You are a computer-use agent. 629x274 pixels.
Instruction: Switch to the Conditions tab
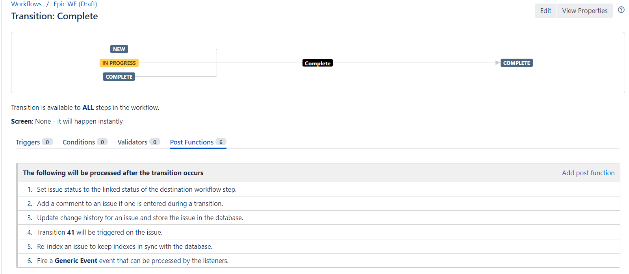[85, 142]
